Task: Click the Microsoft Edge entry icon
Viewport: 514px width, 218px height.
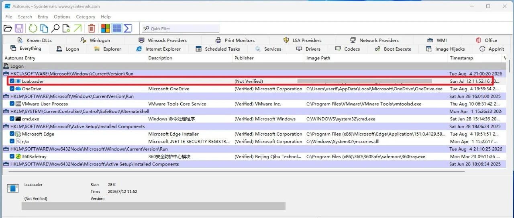Action: (x=18, y=134)
